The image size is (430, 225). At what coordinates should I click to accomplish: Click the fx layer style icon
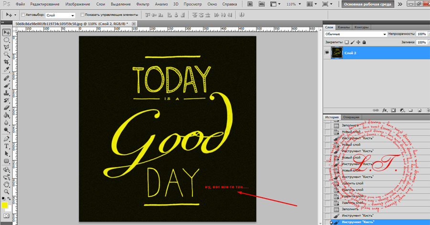point(385,110)
